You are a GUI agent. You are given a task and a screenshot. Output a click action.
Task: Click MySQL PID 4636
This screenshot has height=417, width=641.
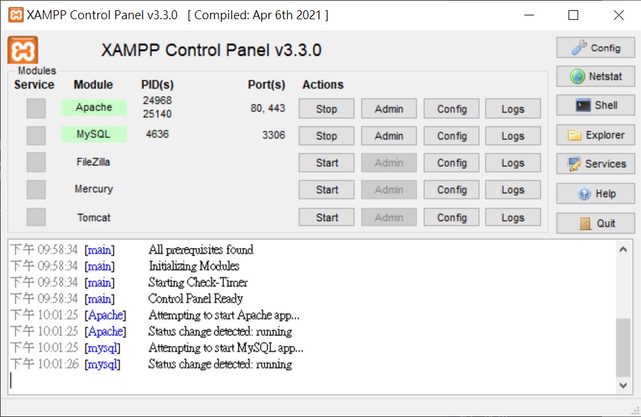click(158, 134)
